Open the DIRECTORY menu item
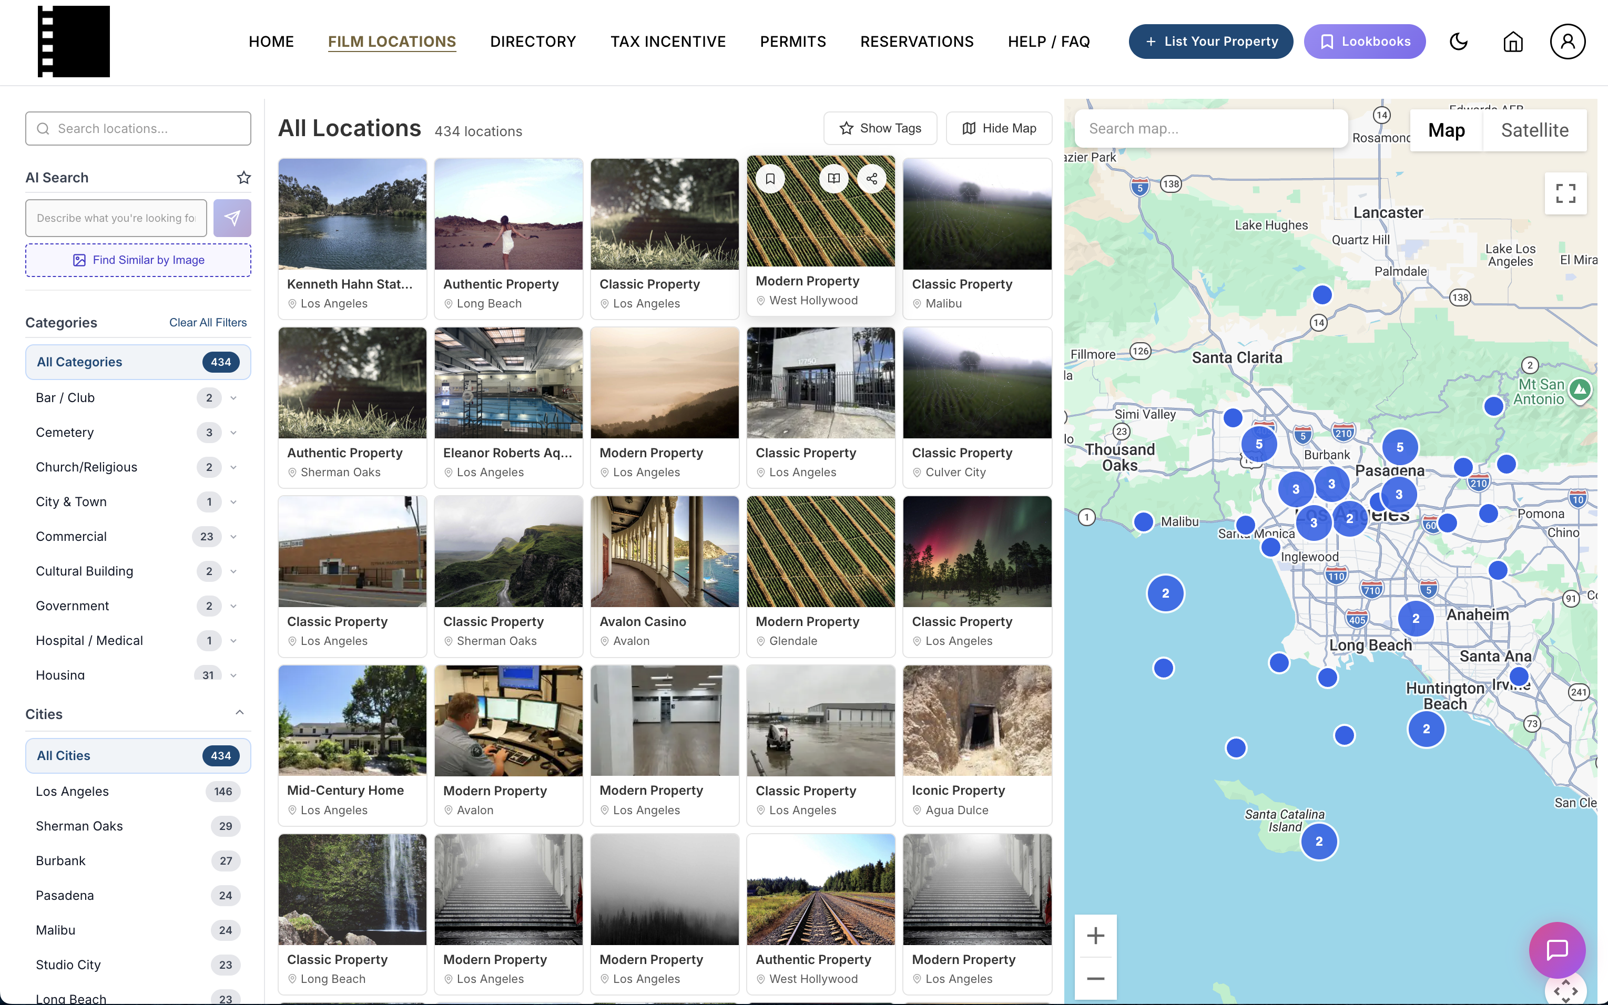Viewport: 1608px width, 1005px height. pos(533,41)
